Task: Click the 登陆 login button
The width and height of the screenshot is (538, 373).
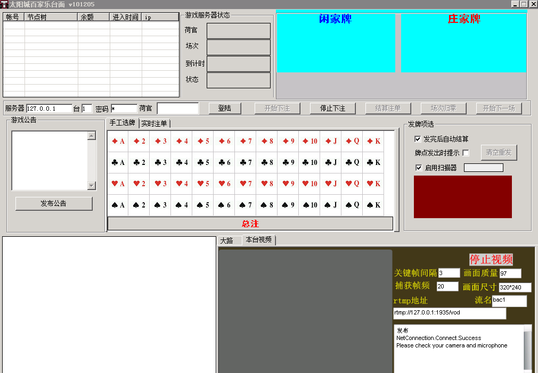Action: pyautogui.click(x=224, y=108)
